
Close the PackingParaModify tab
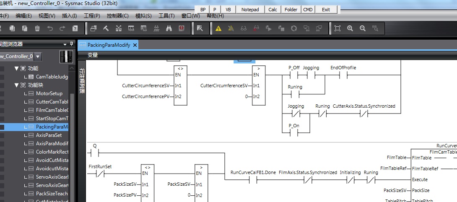pos(135,45)
